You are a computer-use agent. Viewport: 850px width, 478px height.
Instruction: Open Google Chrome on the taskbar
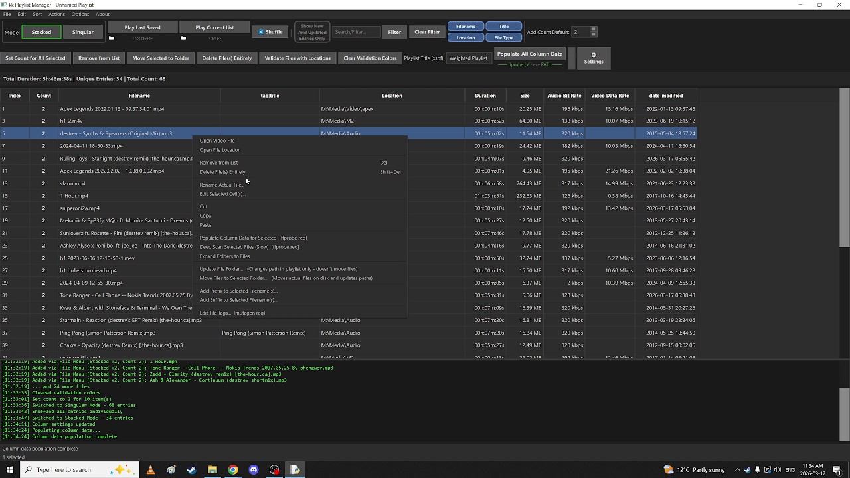[x=233, y=469]
